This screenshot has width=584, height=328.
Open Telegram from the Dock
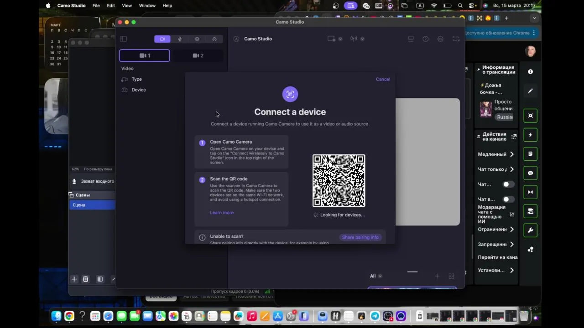point(375,316)
